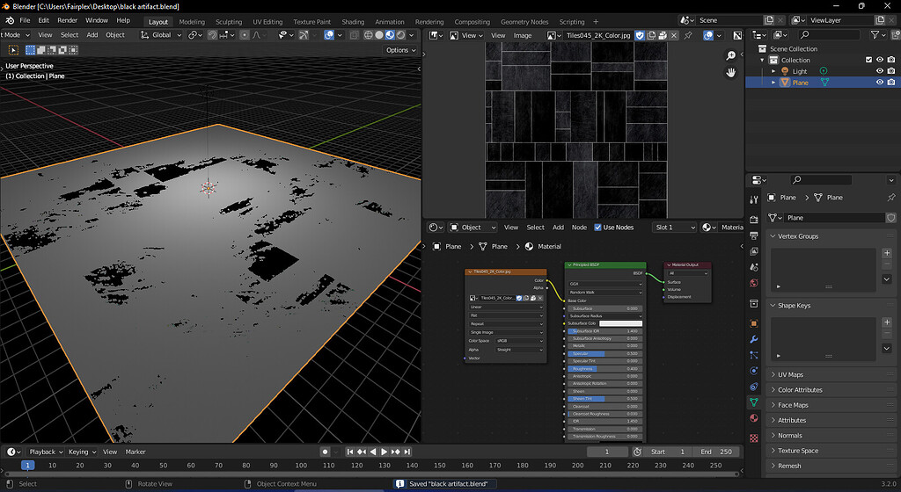Add a new workspace with plus tab

(596, 22)
